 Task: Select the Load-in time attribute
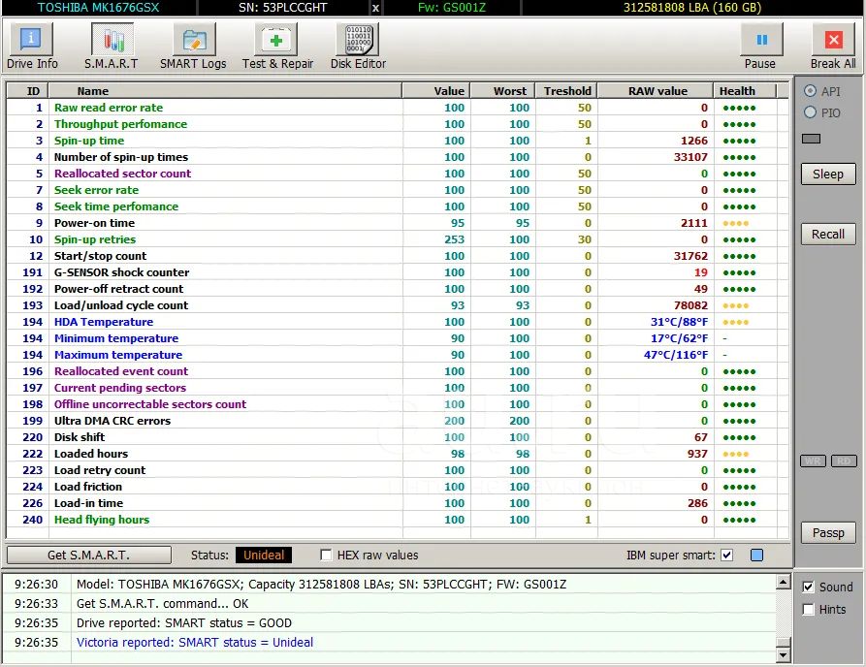click(x=397, y=503)
